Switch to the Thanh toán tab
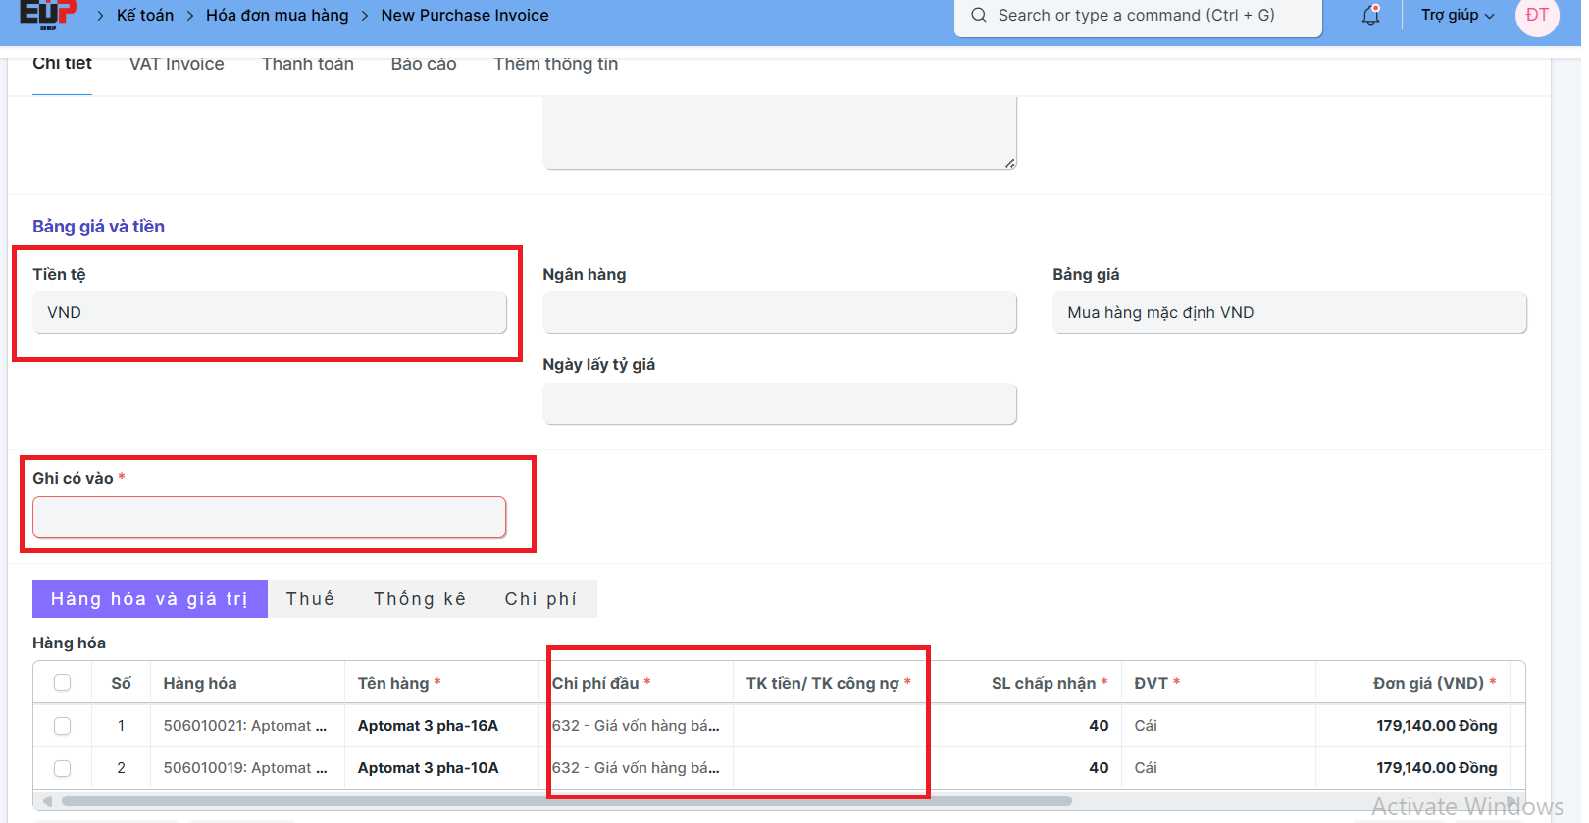Screen dimensions: 1589x823 pos(308,64)
